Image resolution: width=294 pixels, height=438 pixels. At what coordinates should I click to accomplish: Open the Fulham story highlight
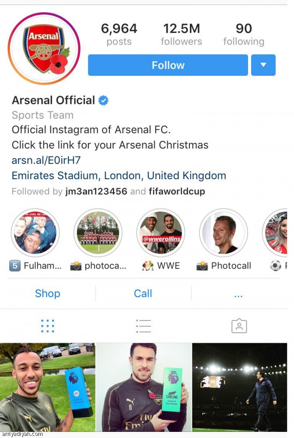[x=35, y=233]
